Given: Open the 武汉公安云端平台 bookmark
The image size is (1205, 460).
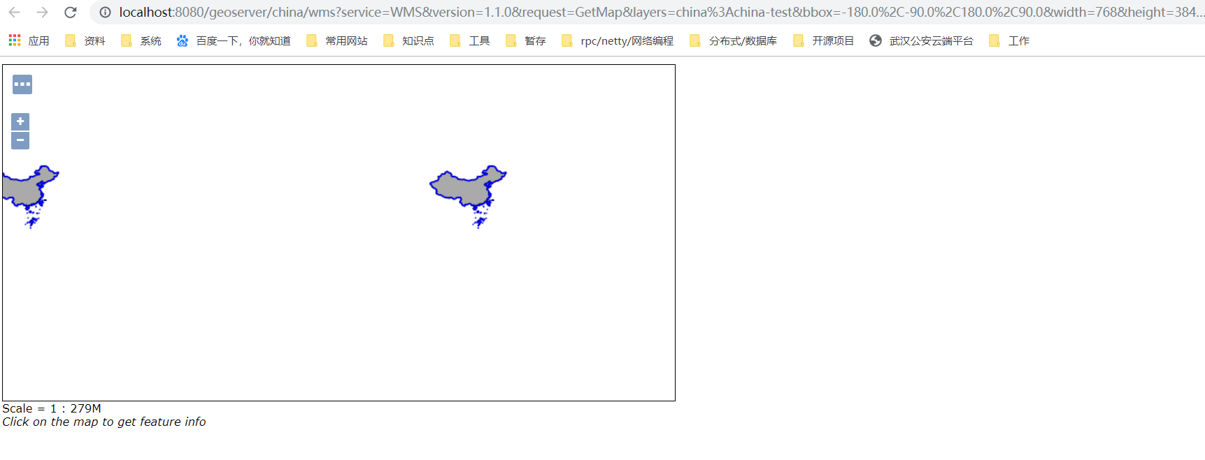Looking at the screenshot, I should [x=921, y=40].
